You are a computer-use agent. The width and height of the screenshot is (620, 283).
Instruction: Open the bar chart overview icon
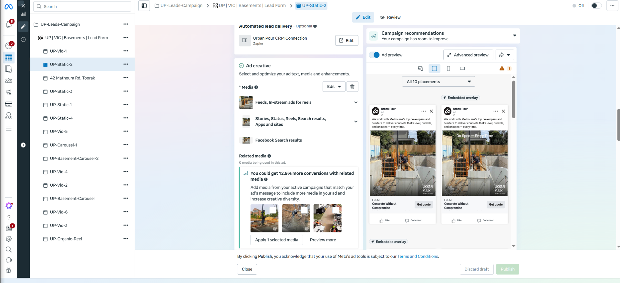pos(23,14)
